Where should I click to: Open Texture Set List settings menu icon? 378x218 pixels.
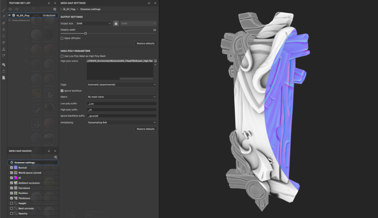click(55, 9)
